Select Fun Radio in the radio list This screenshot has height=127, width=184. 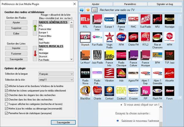(44, 60)
